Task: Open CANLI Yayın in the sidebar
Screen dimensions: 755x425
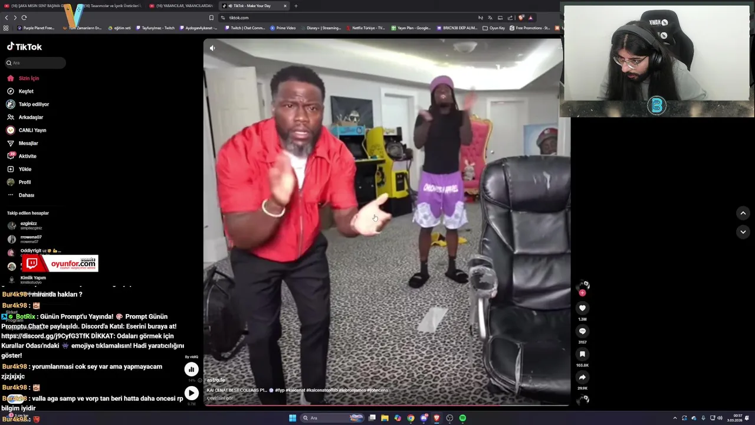Action: pyautogui.click(x=27, y=130)
